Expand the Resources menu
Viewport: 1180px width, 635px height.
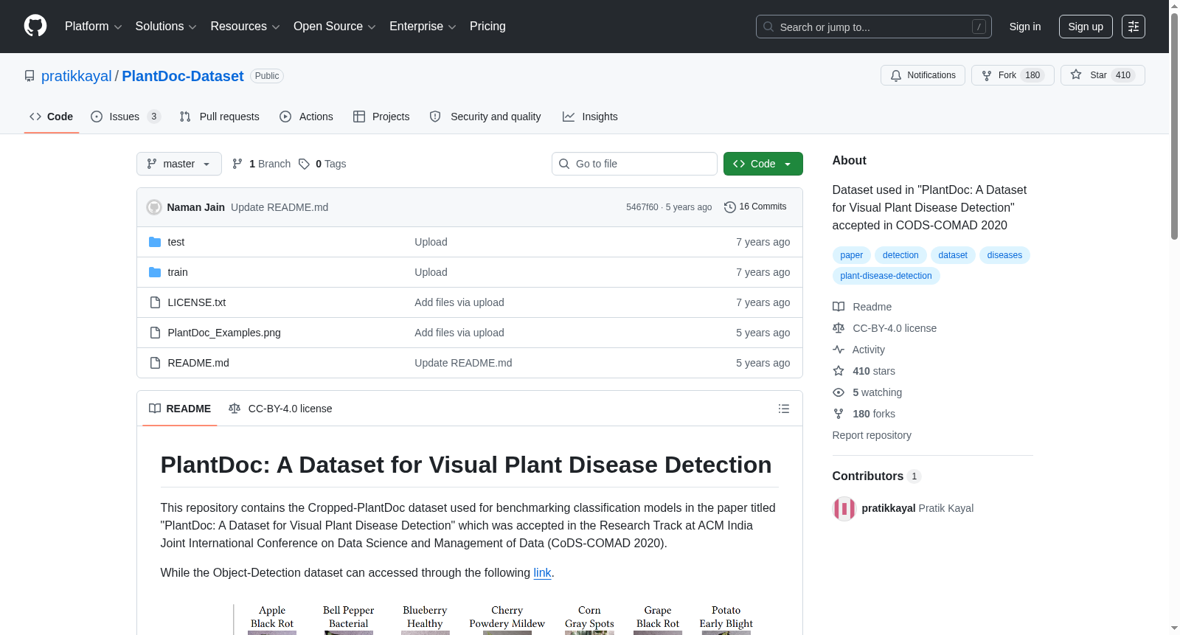pos(246,27)
